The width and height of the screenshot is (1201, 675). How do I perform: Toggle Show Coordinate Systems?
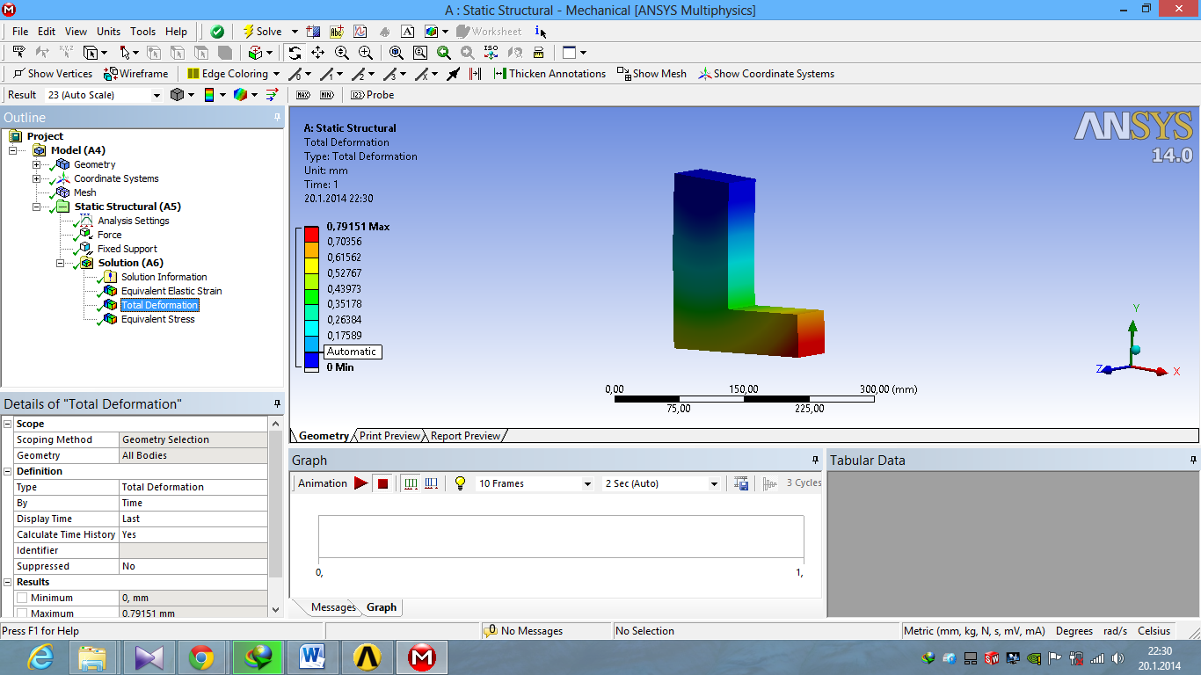[x=767, y=74]
